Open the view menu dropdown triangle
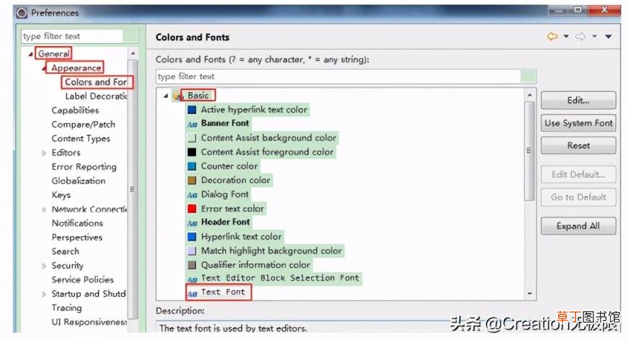This screenshot has height=342, width=628. pyautogui.click(x=609, y=37)
